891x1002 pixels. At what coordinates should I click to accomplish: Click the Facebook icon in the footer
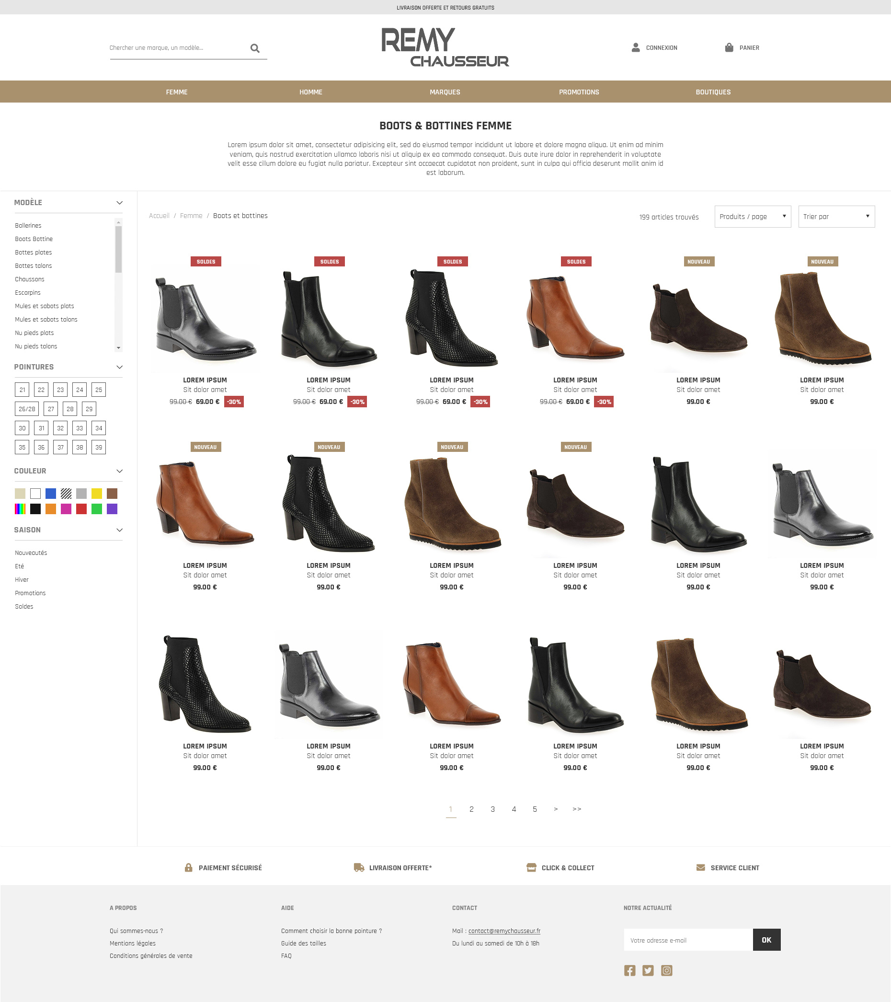(x=629, y=970)
